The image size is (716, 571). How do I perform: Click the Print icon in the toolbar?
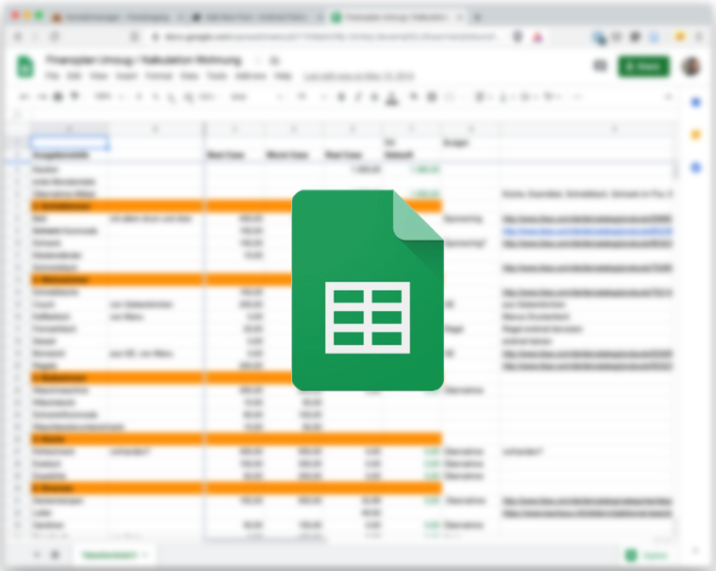(58, 97)
